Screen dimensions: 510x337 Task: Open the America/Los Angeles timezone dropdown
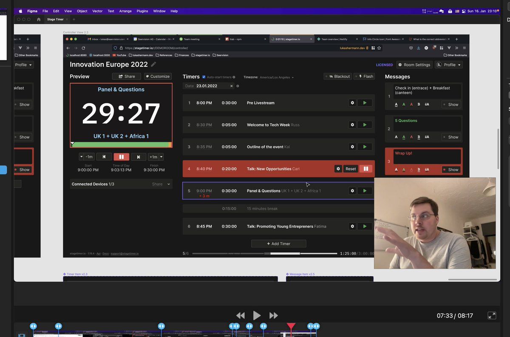pos(277,77)
